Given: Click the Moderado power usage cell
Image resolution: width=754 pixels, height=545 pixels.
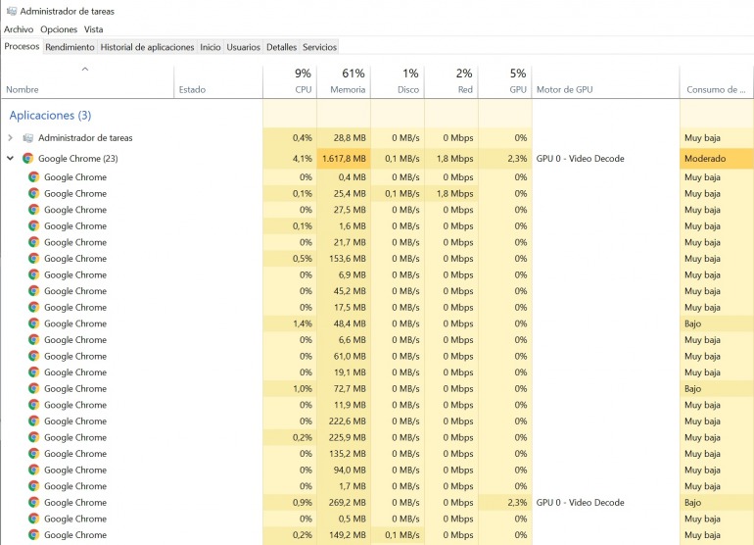Looking at the screenshot, I should pyautogui.click(x=717, y=159).
